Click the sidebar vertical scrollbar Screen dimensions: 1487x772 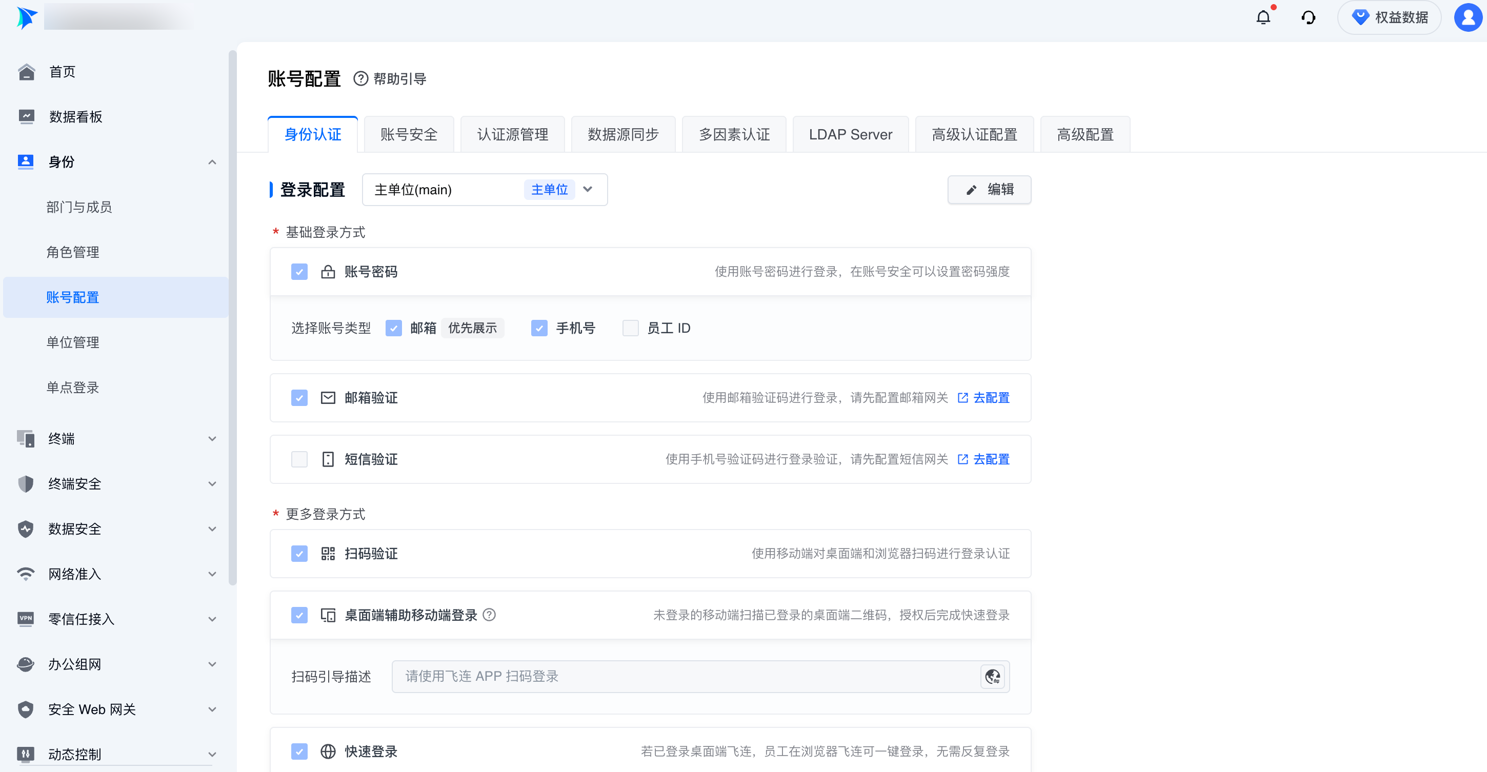point(232,317)
